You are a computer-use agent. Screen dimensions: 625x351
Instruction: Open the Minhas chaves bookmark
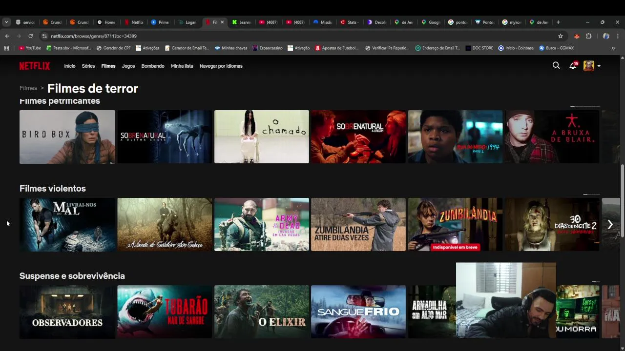(x=231, y=48)
